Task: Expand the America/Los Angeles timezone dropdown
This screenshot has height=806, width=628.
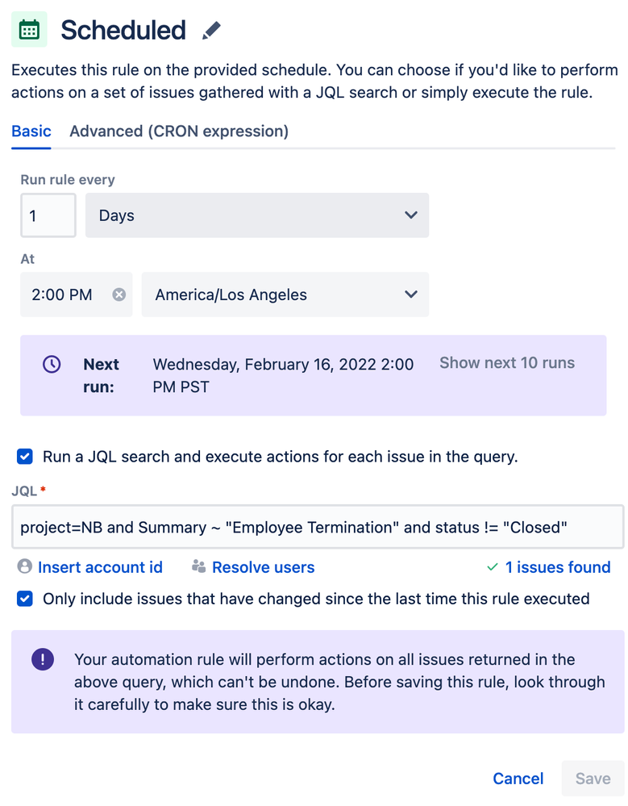Action: click(x=285, y=294)
